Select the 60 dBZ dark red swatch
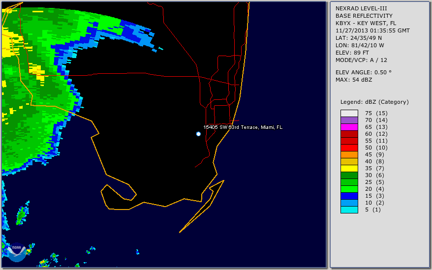Viewport: 432px width, 270px height. click(x=349, y=134)
